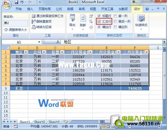
Task: Select row 10 header
Action: click(x=6, y=93)
